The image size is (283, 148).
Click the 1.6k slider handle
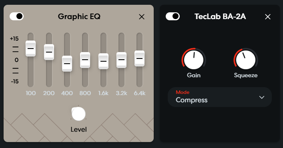[x=103, y=61]
